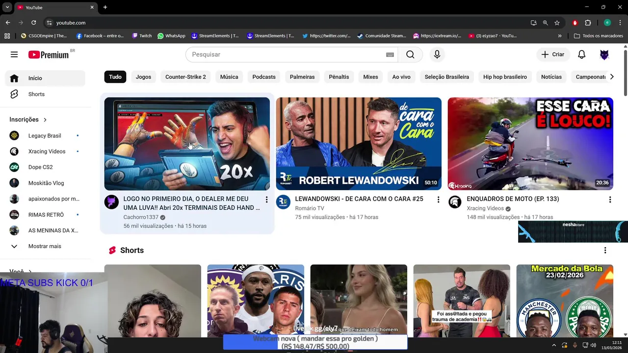Image resolution: width=628 pixels, height=353 pixels.
Task: Open the Mercado da Bola short
Action: [565, 301]
